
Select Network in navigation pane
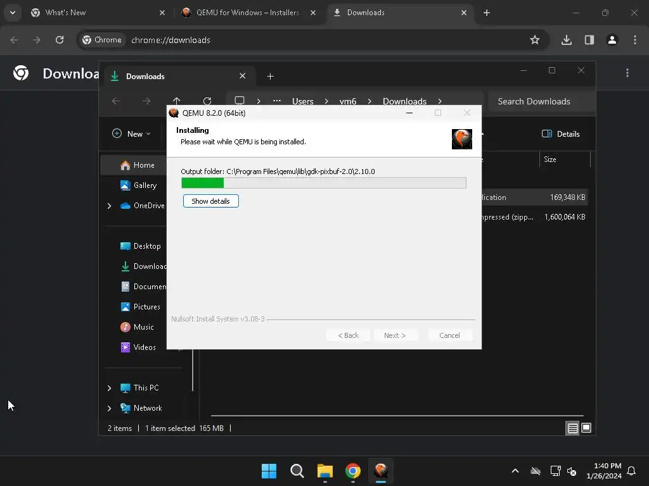coord(141,408)
